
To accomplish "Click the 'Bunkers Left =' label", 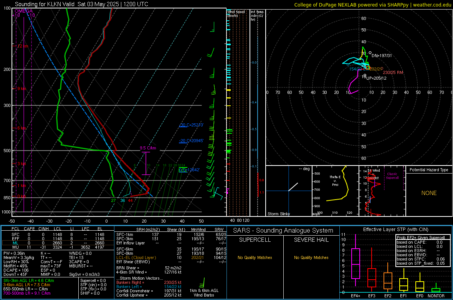I will [129, 287].
